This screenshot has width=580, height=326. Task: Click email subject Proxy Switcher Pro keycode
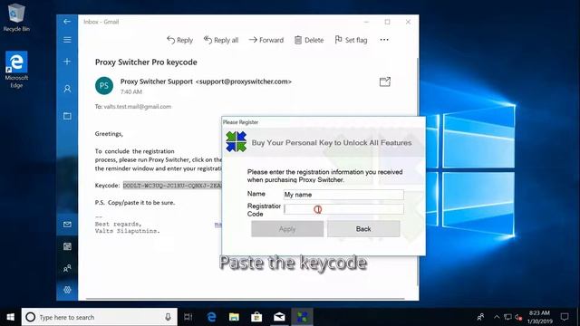tap(146, 62)
